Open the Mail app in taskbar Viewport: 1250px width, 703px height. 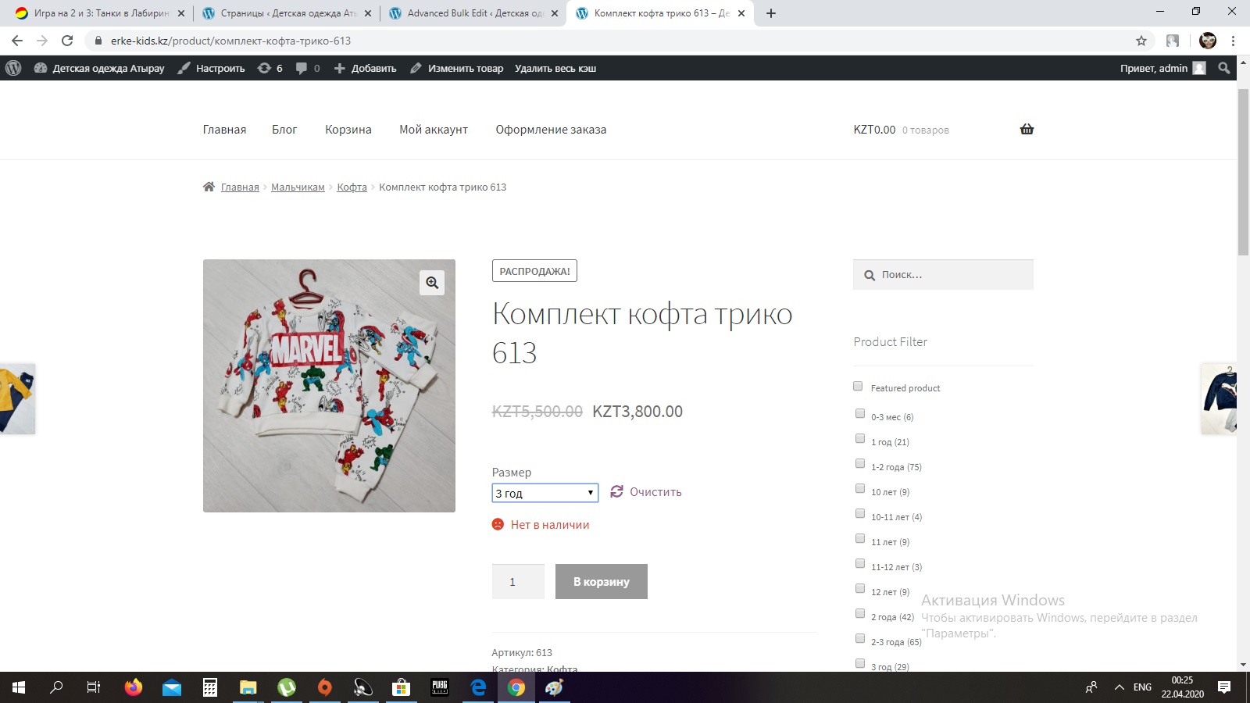coord(172,687)
